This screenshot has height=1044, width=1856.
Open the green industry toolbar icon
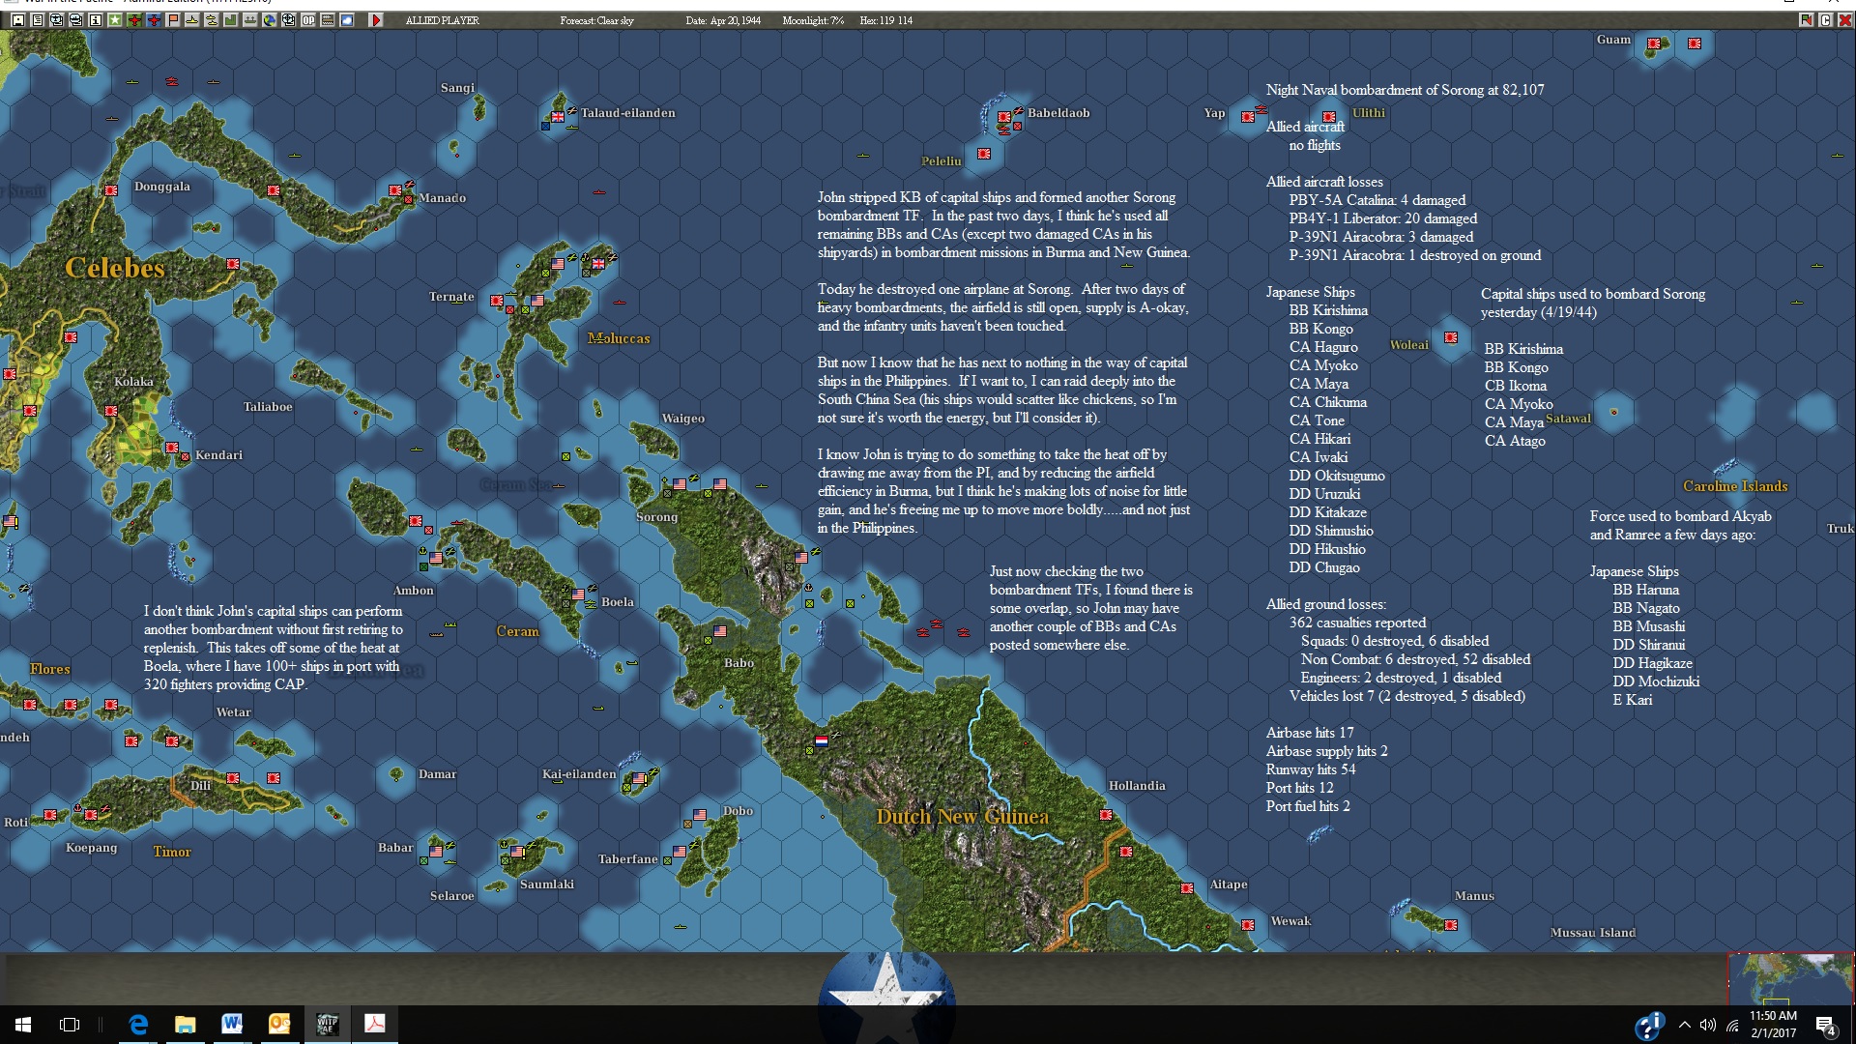pos(231,19)
